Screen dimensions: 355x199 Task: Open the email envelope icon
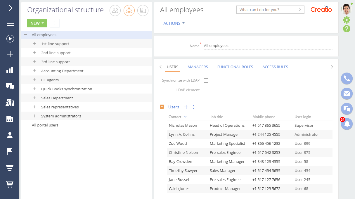347,94
